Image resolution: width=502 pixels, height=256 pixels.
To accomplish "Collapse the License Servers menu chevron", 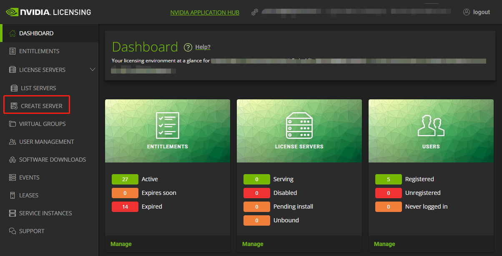I will click(93, 70).
